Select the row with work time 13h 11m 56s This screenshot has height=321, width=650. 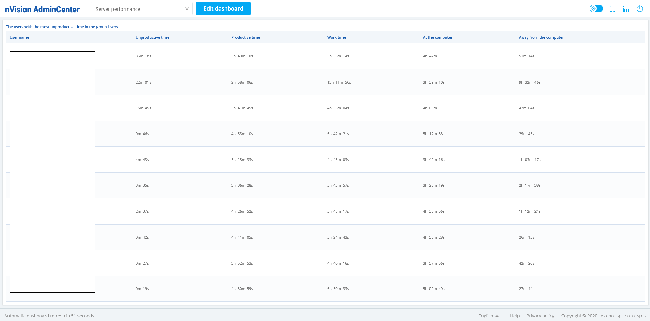[339, 82]
